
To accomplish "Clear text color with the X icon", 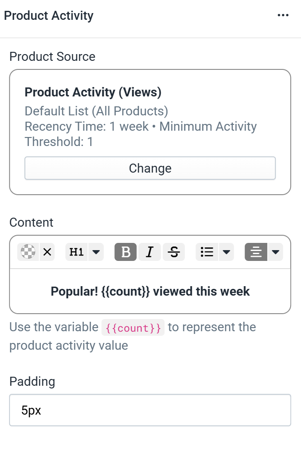I will point(47,252).
